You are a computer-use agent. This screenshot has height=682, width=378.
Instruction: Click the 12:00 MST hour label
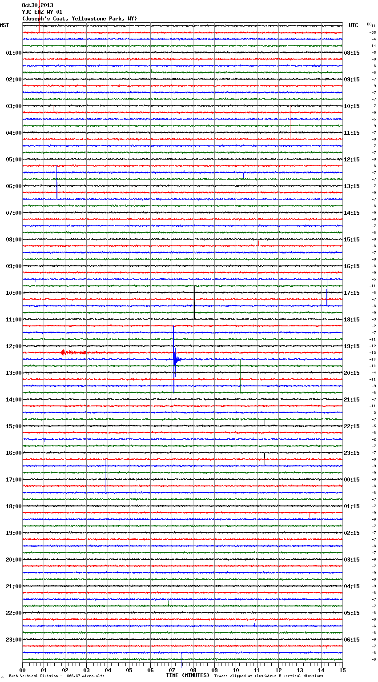point(14,346)
